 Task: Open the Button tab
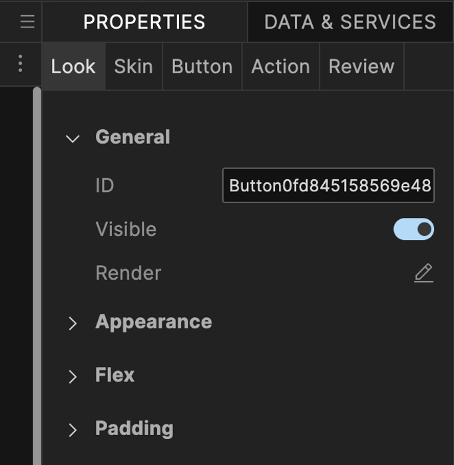click(x=202, y=67)
